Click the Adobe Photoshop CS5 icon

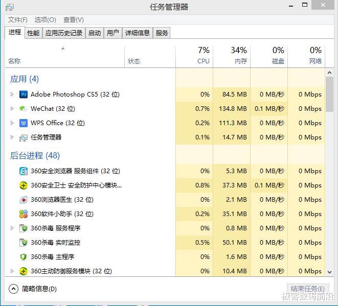point(24,95)
